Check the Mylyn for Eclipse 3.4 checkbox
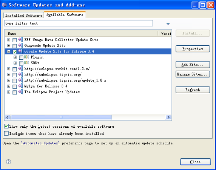Viewport: 216px width, 170px height. (15, 87)
